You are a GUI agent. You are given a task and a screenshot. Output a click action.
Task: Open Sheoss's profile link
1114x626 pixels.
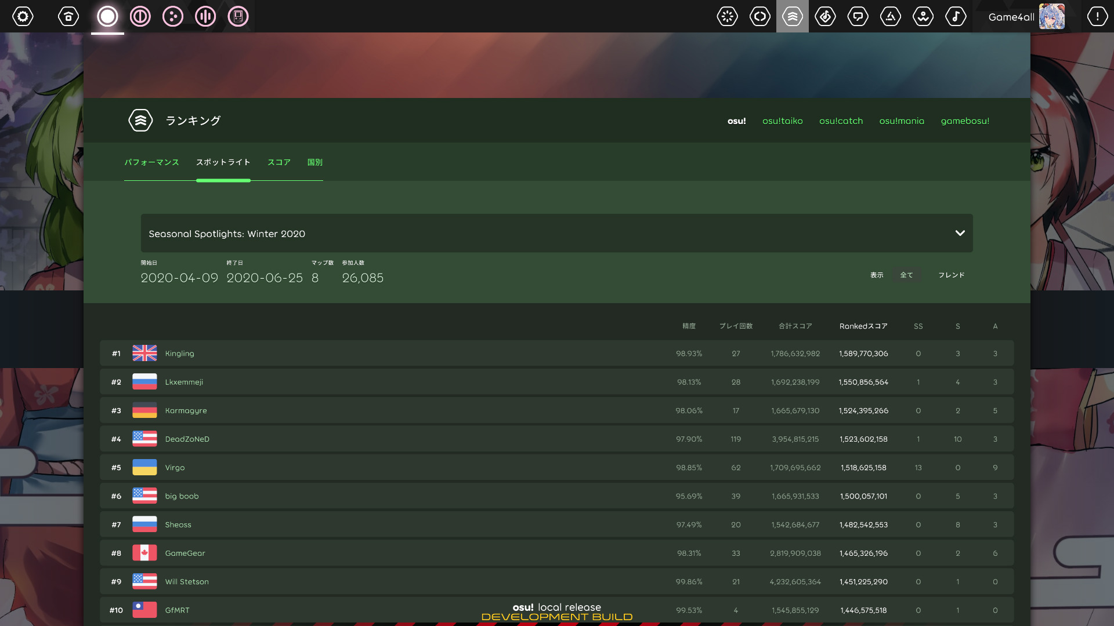(x=178, y=525)
